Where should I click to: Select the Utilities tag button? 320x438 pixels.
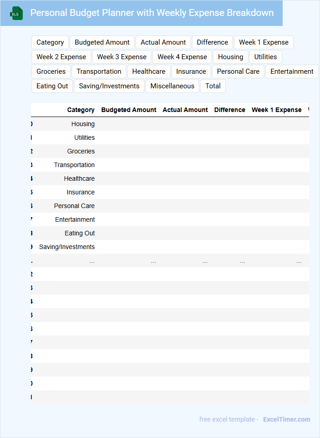265,57
